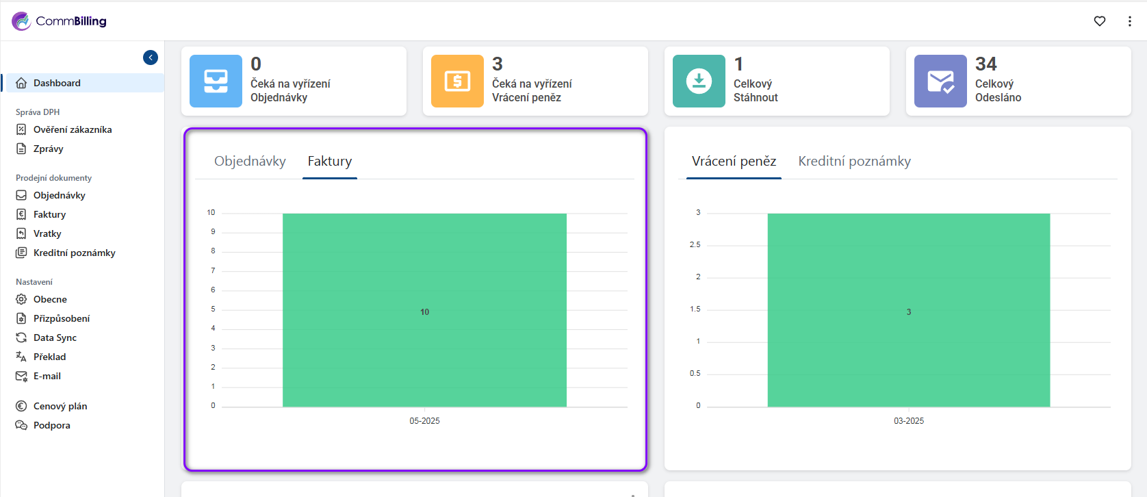Image resolution: width=1147 pixels, height=497 pixels.
Task: Open the Překlad translation settings
Action: [50, 357]
